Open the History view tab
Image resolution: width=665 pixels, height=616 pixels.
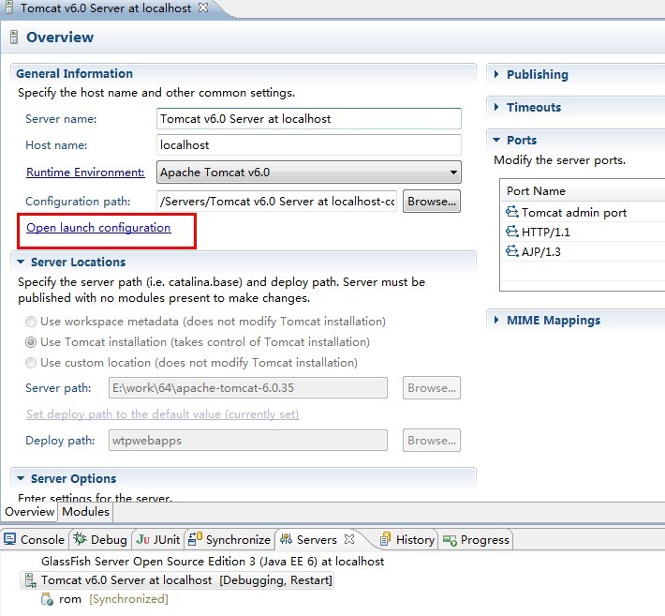pyautogui.click(x=407, y=539)
